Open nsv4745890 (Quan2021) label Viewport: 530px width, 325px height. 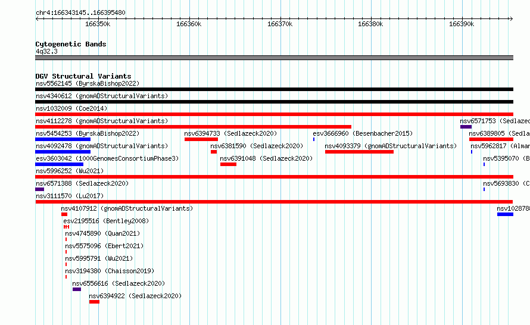pos(102,233)
